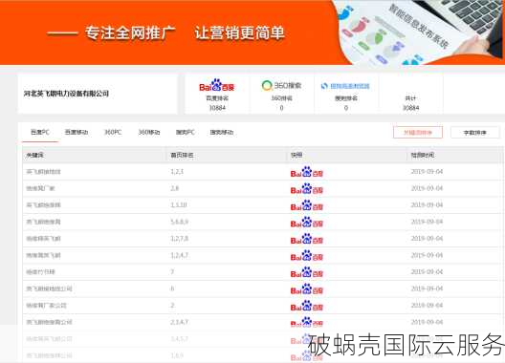Viewport: 505px width, 363px height.
Task: Click the red 关键词排序 sort button
Action: tap(418, 132)
